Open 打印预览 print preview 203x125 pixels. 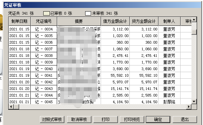coord(132,119)
